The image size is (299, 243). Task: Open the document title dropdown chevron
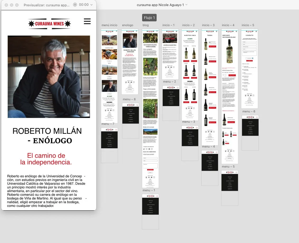186,5
